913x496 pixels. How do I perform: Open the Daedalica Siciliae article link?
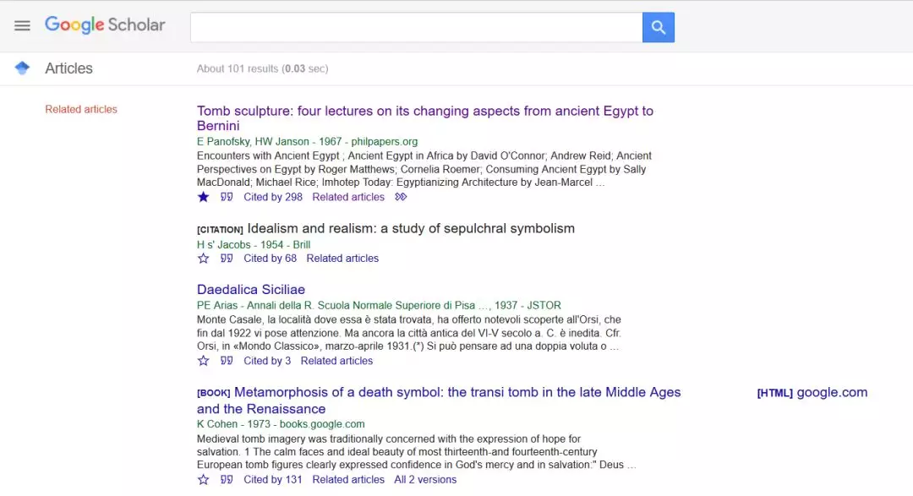pyautogui.click(x=250, y=290)
